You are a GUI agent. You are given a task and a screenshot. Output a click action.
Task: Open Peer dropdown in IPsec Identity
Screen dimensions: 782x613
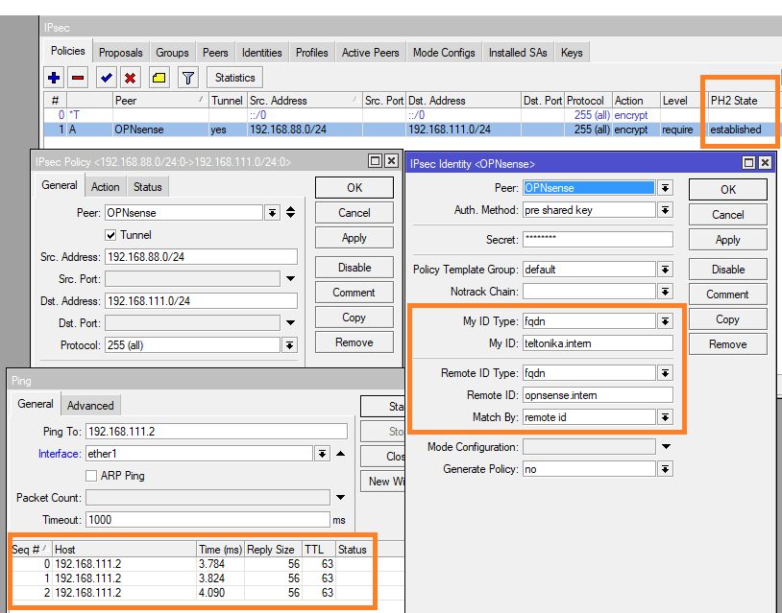click(666, 188)
